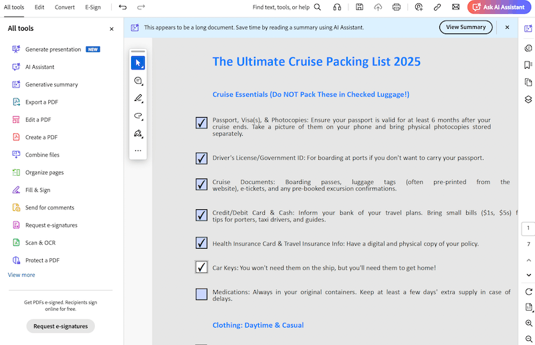Click the print icon in top toolbar
The width and height of the screenshot is (535, 345).
point(397,7)
